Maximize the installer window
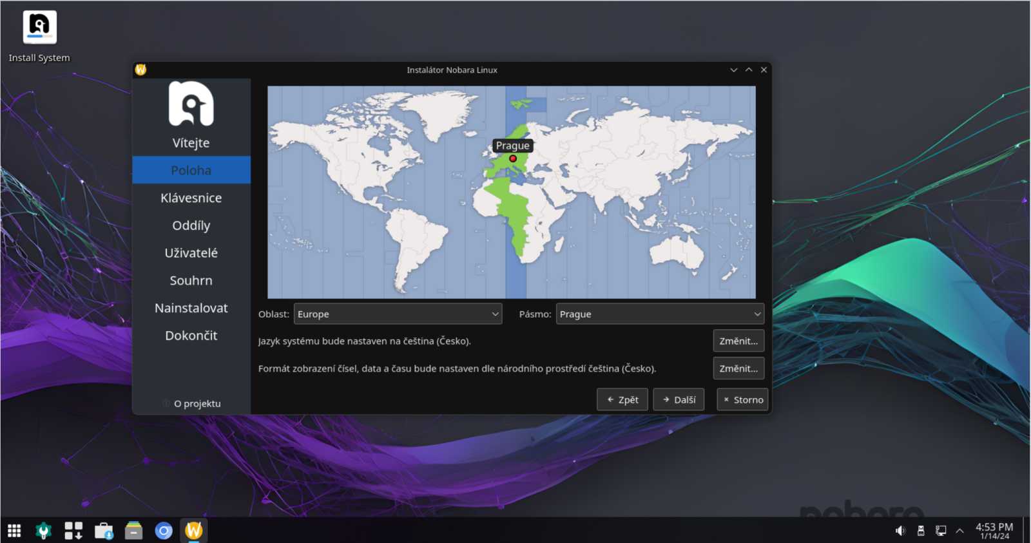The image size is (1031, 543). [x=749, y=70]
